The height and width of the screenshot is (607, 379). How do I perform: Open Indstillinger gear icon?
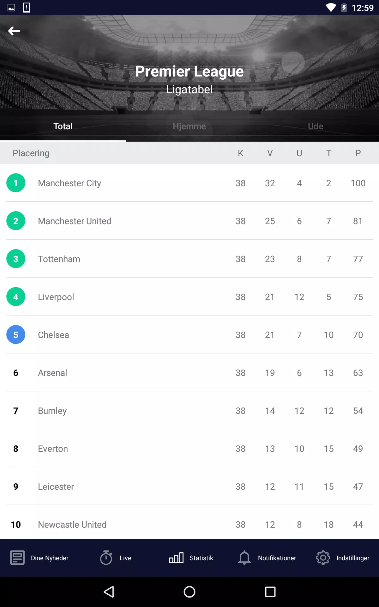323,558
